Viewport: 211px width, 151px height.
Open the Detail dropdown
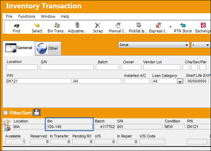[154, 45]
